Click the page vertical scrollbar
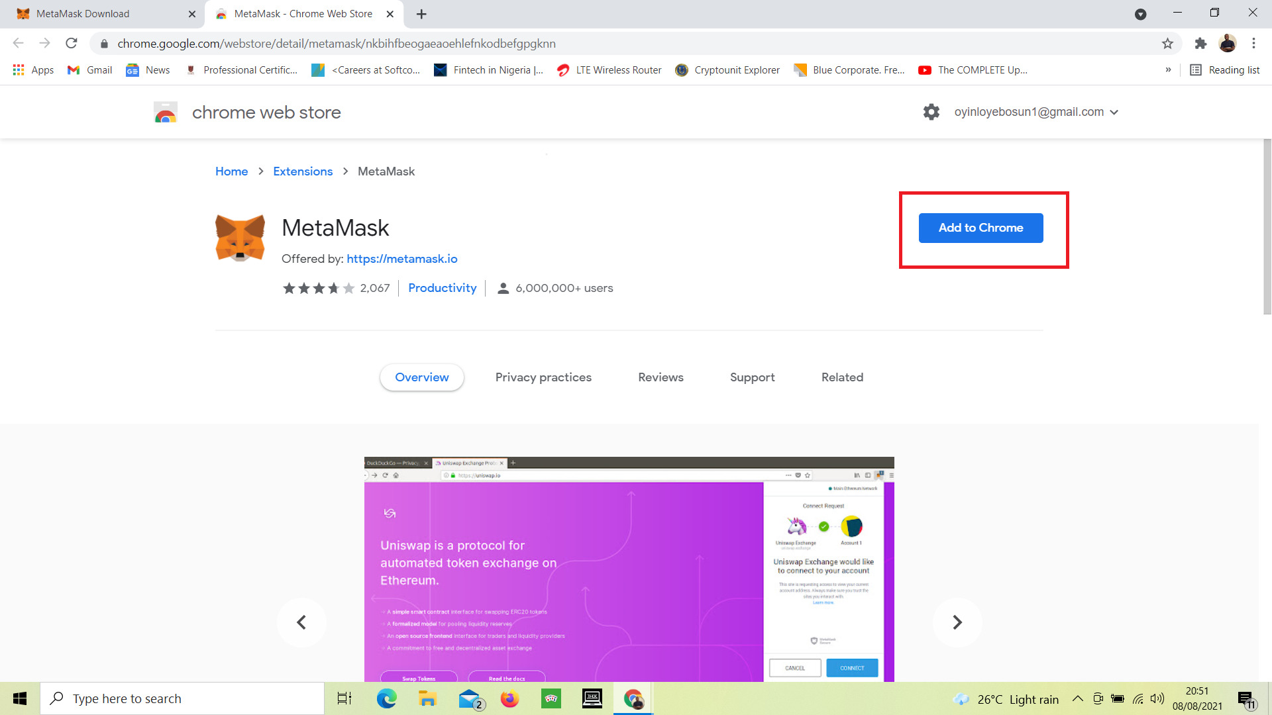The width and height of the screenshot is (1272, 715). [x=1267, y=226]
